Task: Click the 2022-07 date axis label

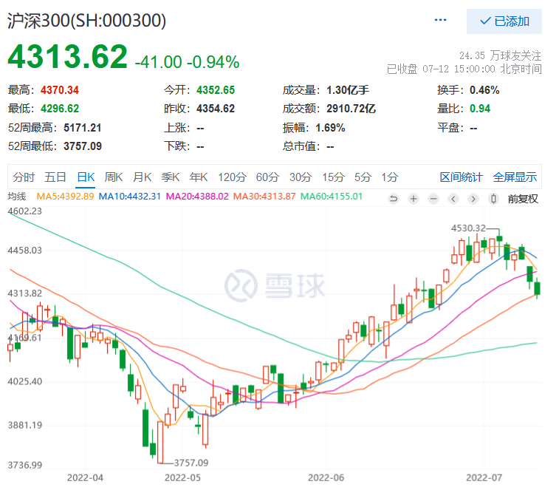Action: [x=484, y=477]
